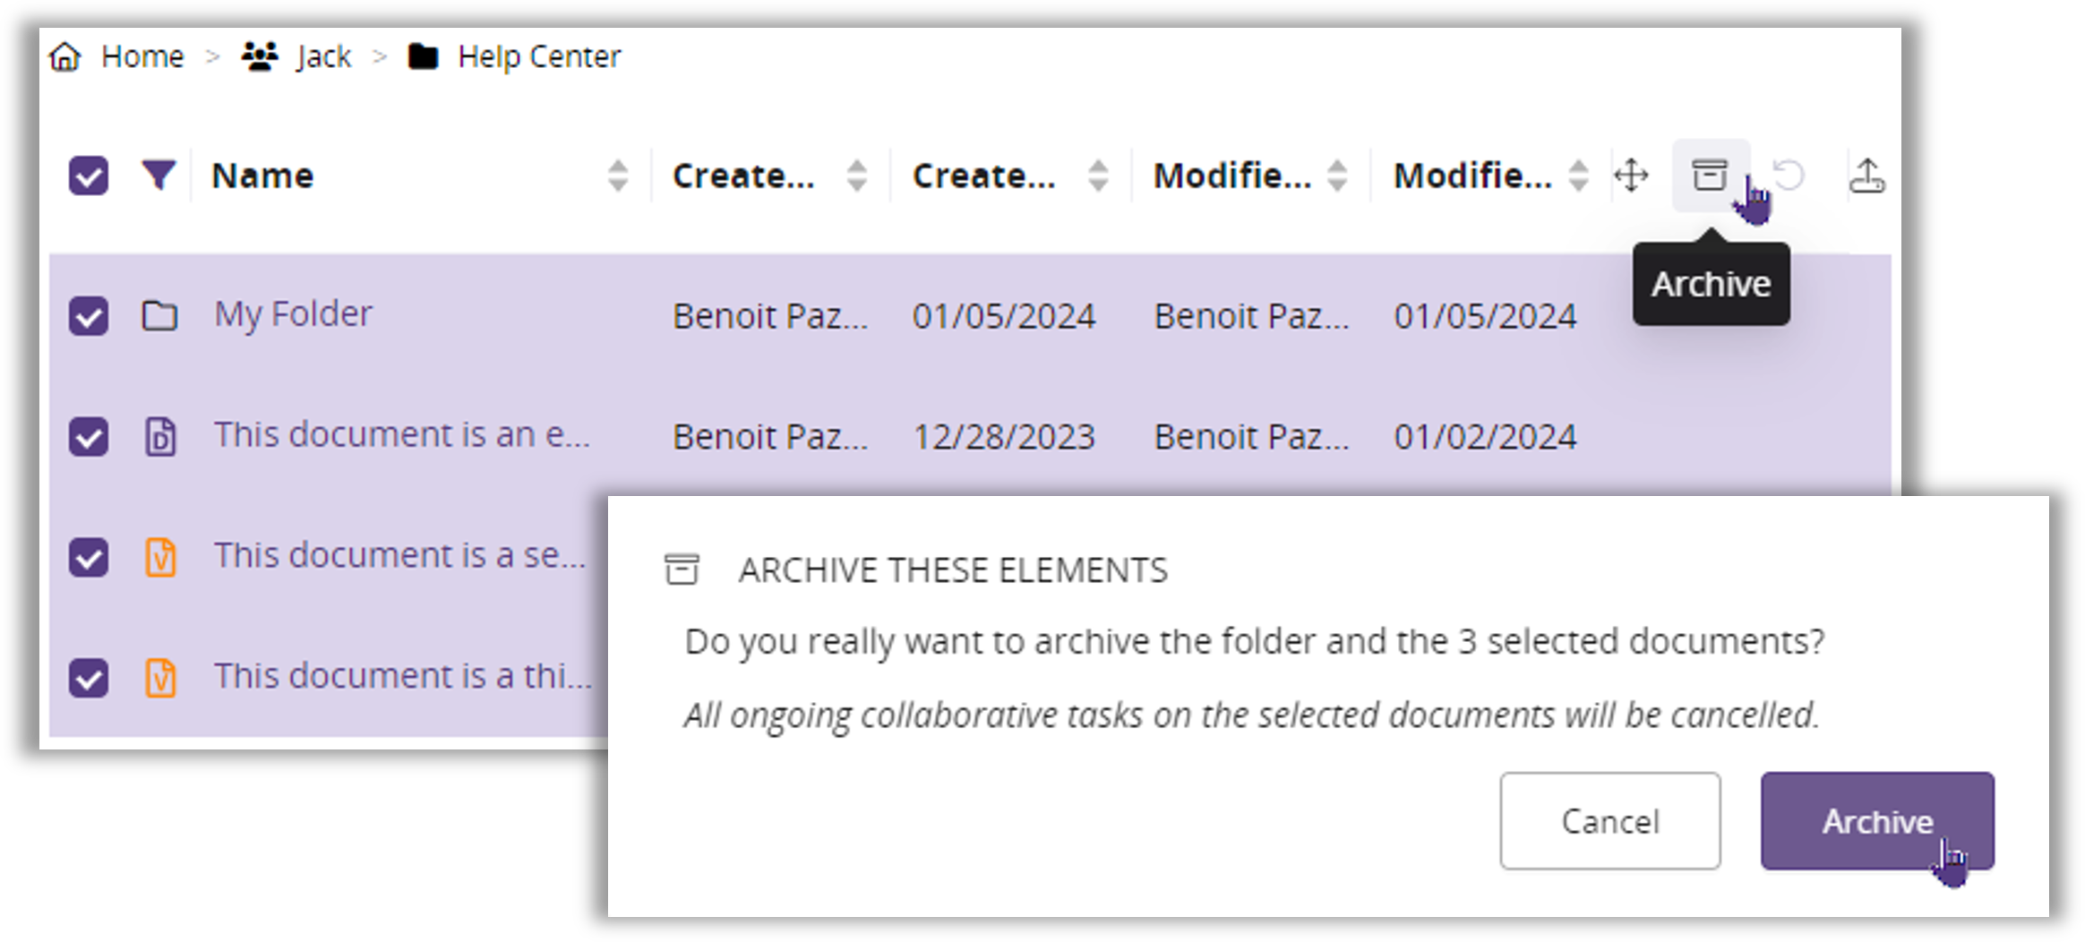Open the 'This document is a se...' item
This screenshot has height=942, width=2085.
[399, 556]
